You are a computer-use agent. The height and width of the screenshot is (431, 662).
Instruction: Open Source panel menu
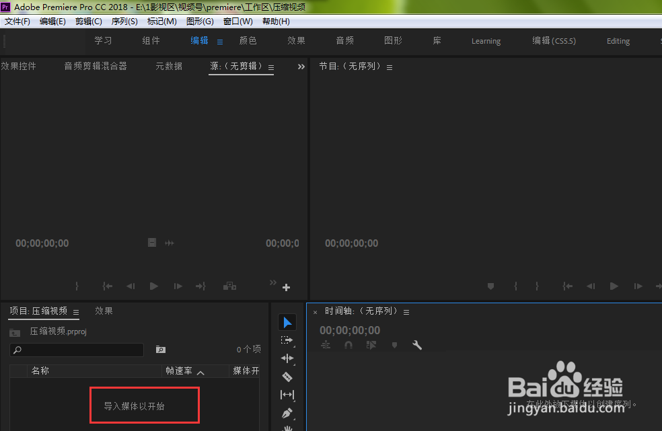point(271,67)
